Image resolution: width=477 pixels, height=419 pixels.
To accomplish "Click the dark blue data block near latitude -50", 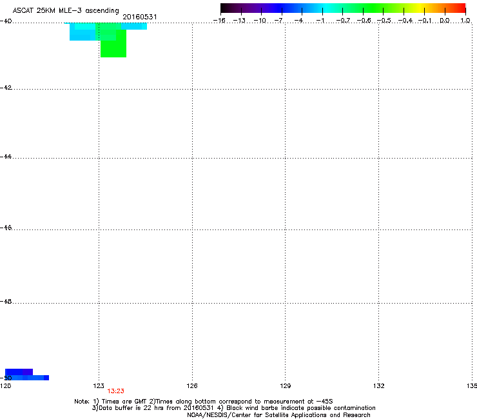I will [19, 372].
